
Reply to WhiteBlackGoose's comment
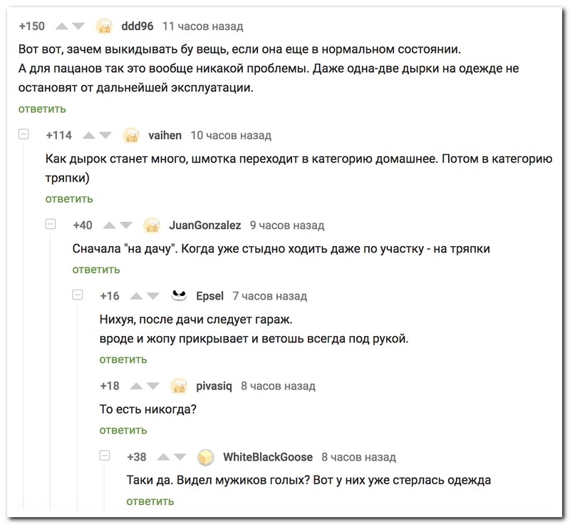(150, 501)
